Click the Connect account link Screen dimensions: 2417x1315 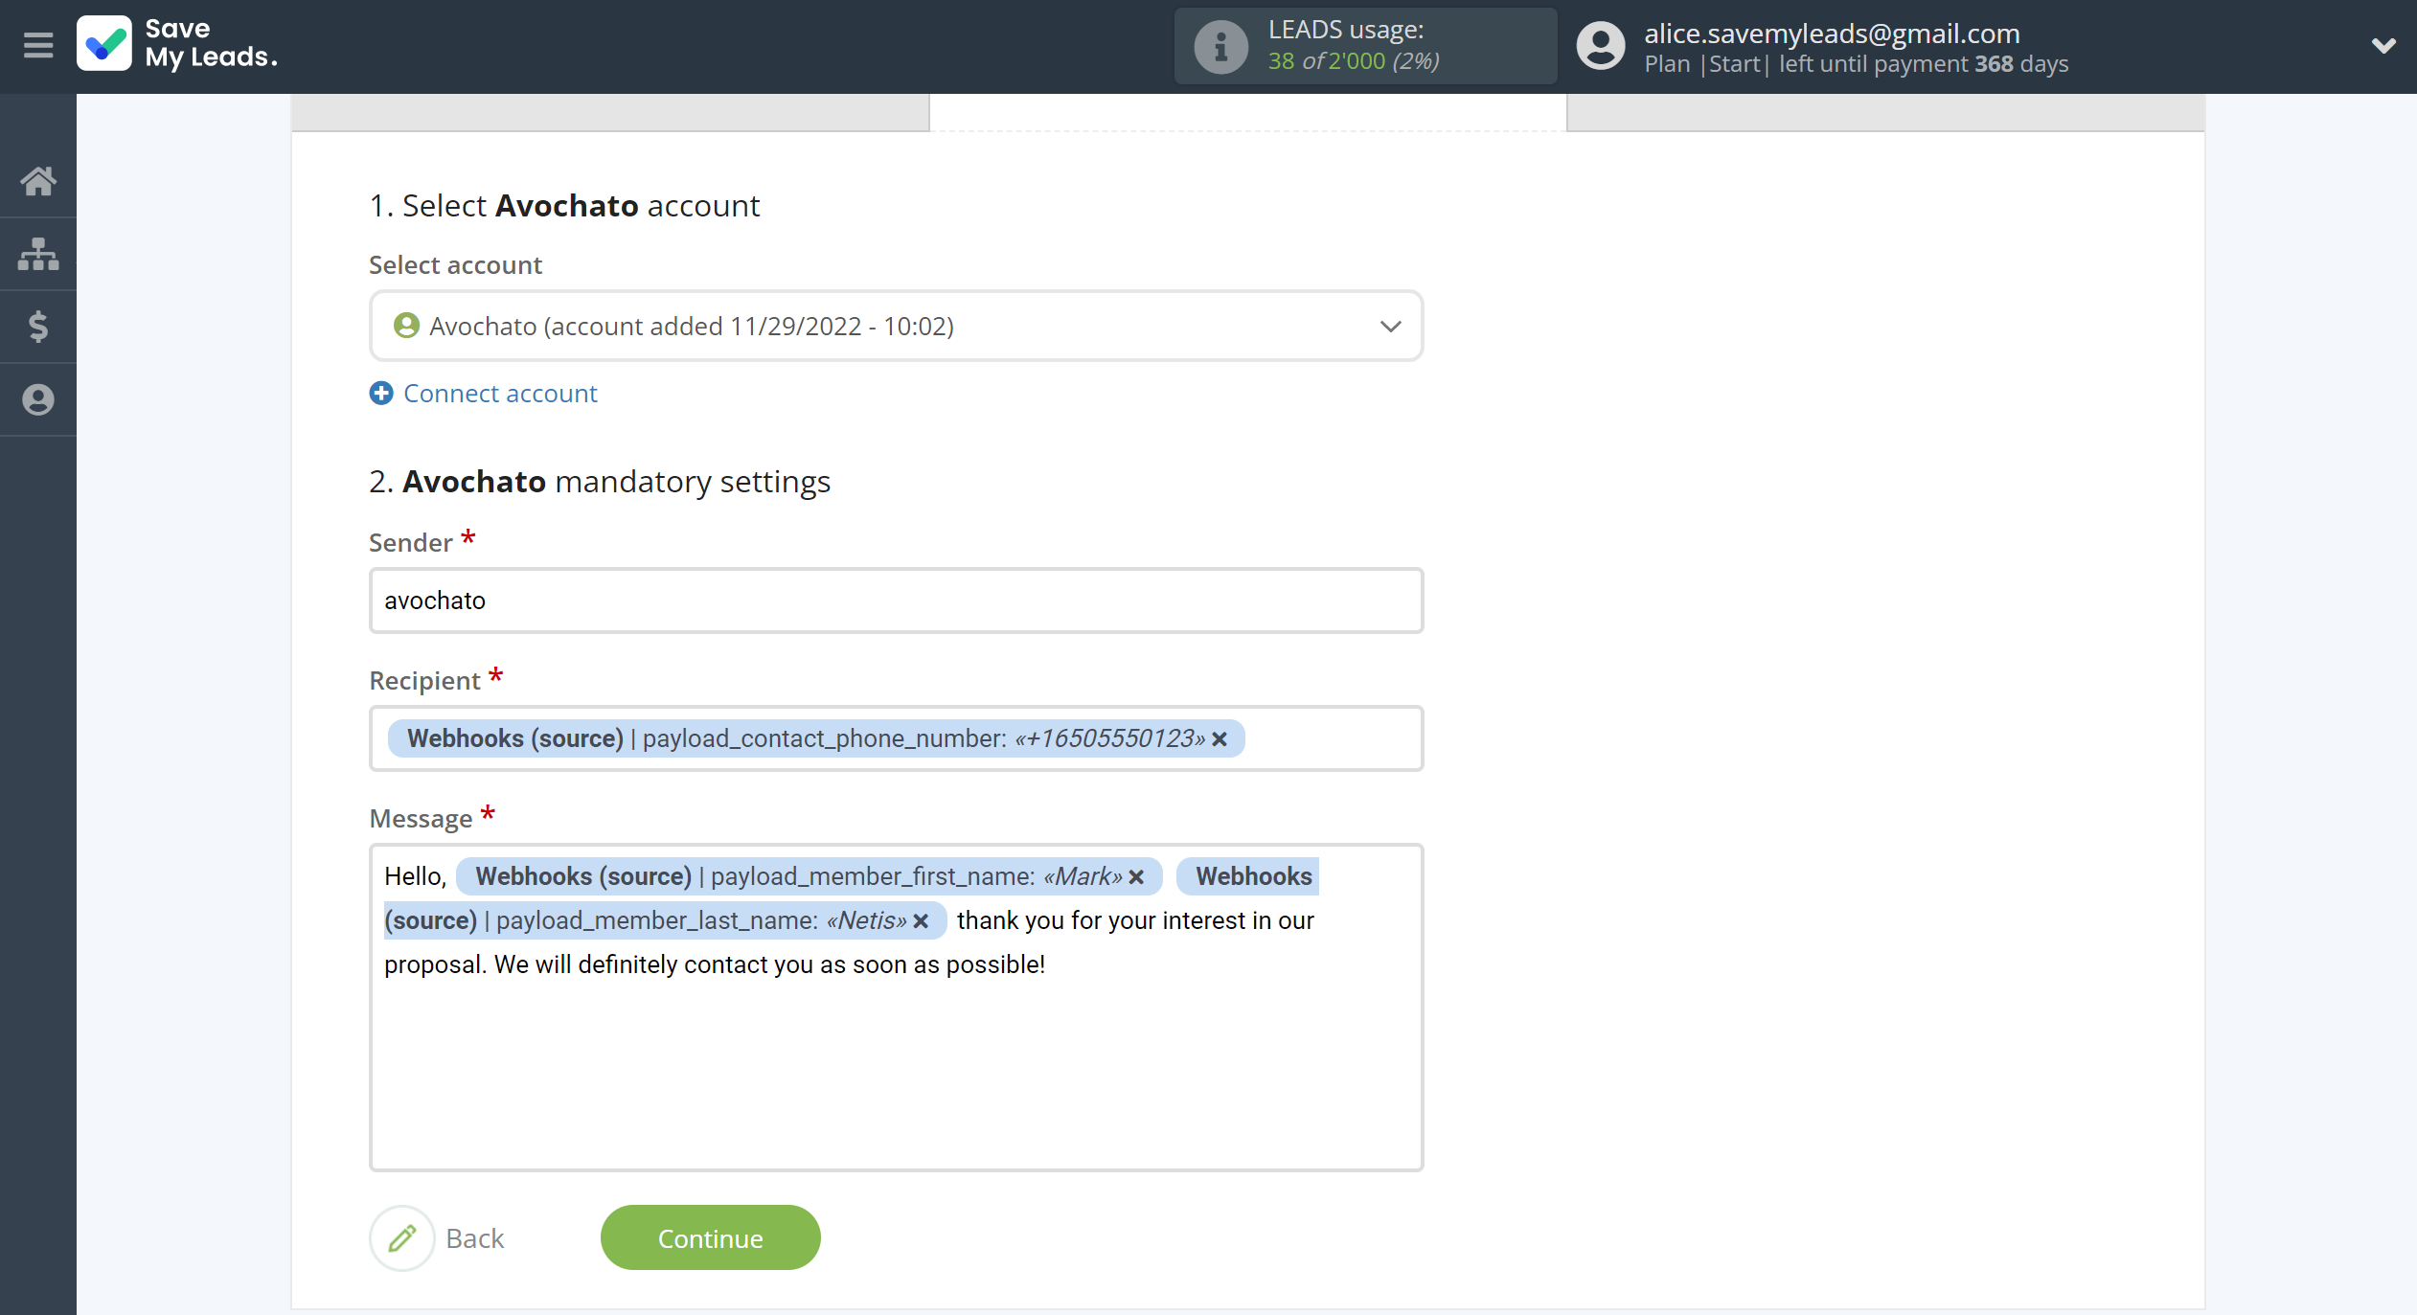500,393
